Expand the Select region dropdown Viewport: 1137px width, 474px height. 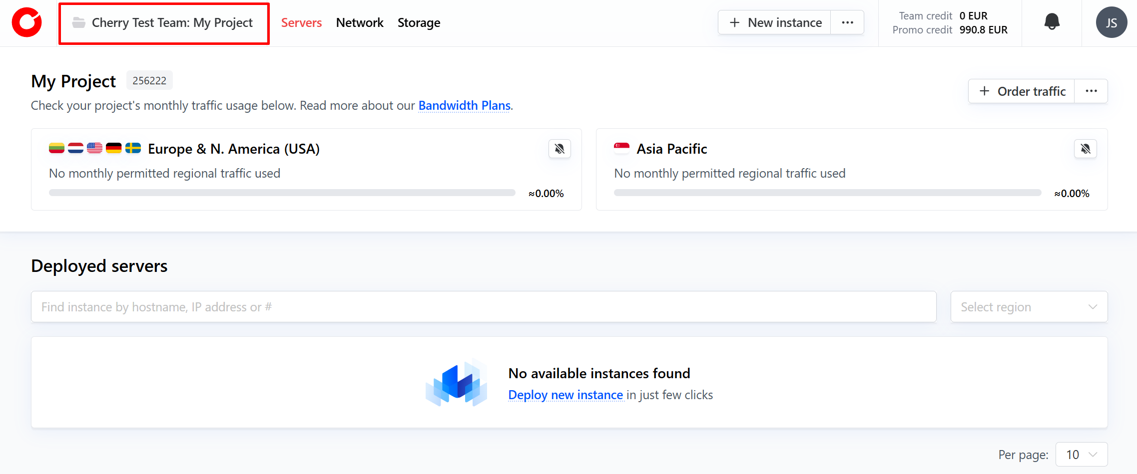[x=1029, y=307]
